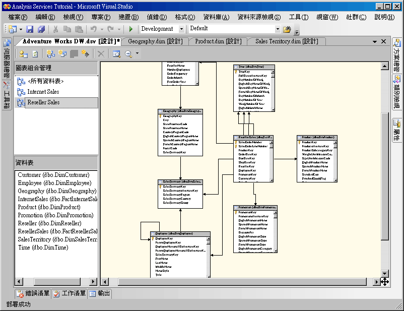Click the Zoom magnifier icon
The width and height of the screenshot is (404, 311).
(128, 54)
